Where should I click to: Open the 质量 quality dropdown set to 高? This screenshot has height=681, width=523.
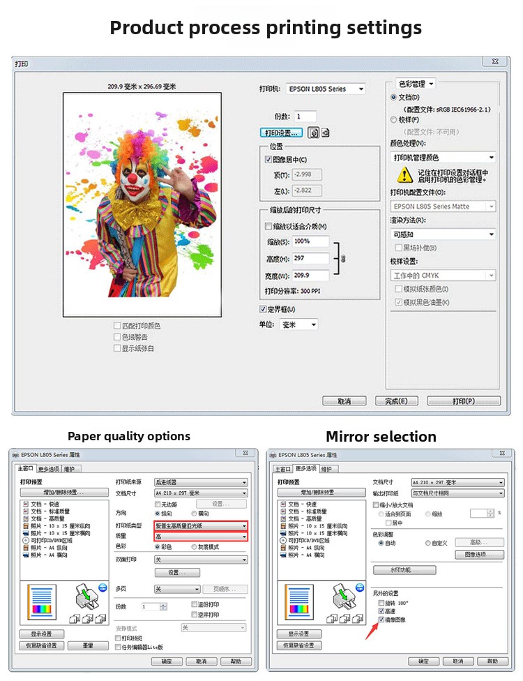pyautogui.click(x=200, y=537)
